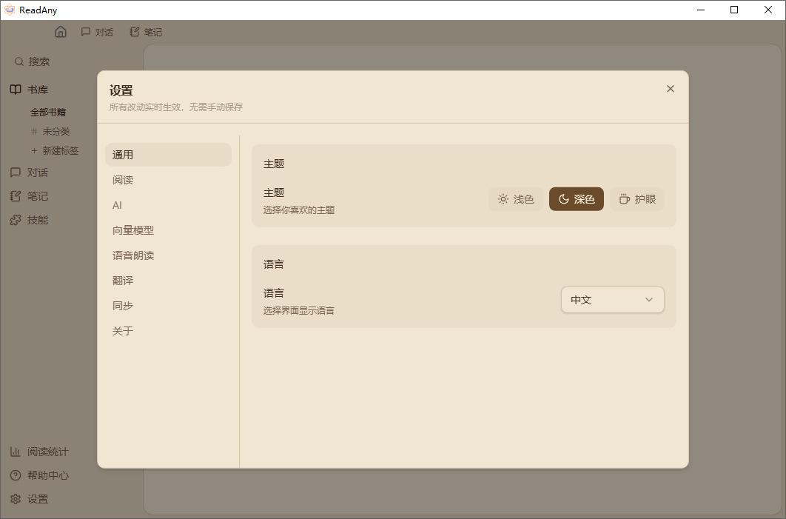The image size is (786, 519).
Task: Enable the 护眼 eye-protection theme
Action: pyautogui.click(x=636, y=198)
